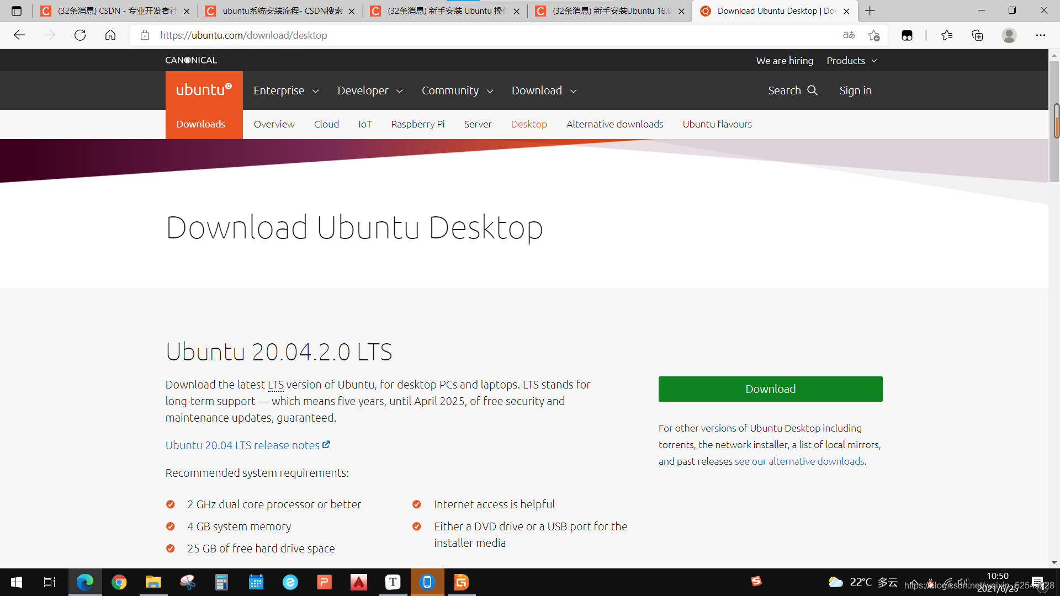Open the IoT downloads page
This screenshot has width=1060, height=596.
click(x=365, y=124)
